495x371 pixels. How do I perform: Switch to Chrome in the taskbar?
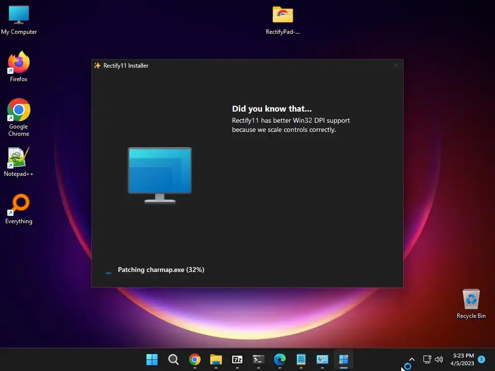pyautogui.click(x=194, y=359)
